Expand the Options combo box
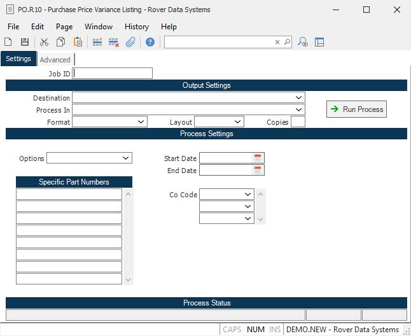411x336 pixels. coord(126,158)
